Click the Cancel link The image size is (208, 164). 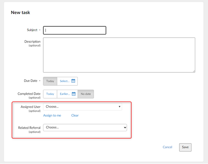tap(167, 147)
